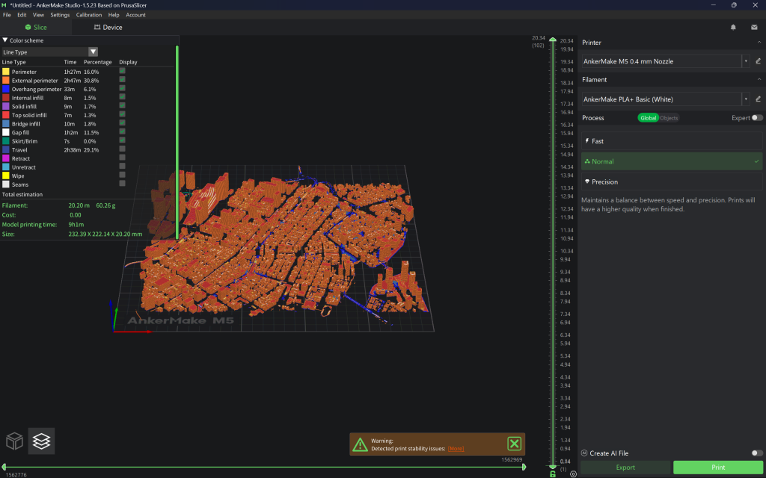Viewport: 766px width, 478px height.
Task: Open the More link in the warning
Action: click(456, 449)
